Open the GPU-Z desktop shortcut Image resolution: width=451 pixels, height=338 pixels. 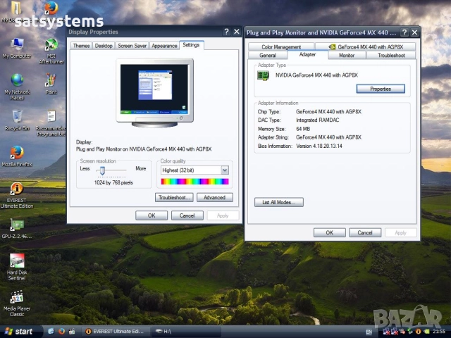(x=17, y=225)
